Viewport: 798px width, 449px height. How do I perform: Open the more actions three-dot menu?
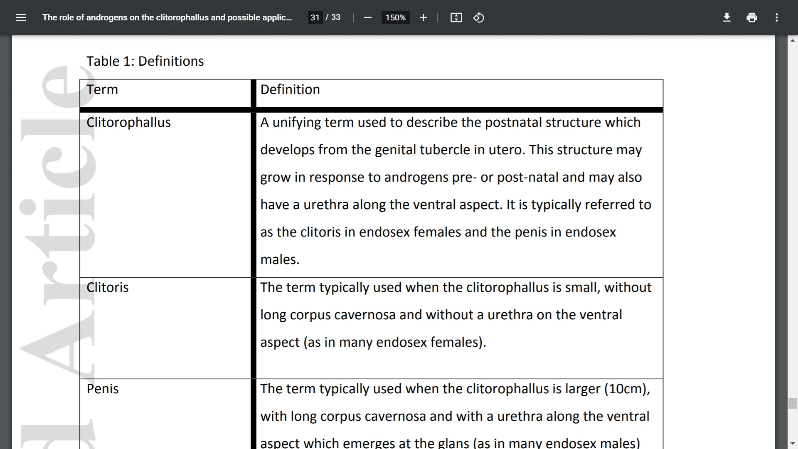coord(776,17)
